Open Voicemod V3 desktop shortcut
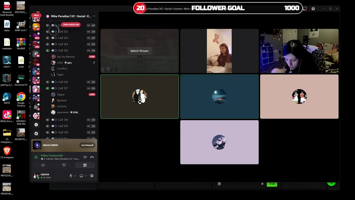Viewport: 355px width, 200px height. pos(21,81)
